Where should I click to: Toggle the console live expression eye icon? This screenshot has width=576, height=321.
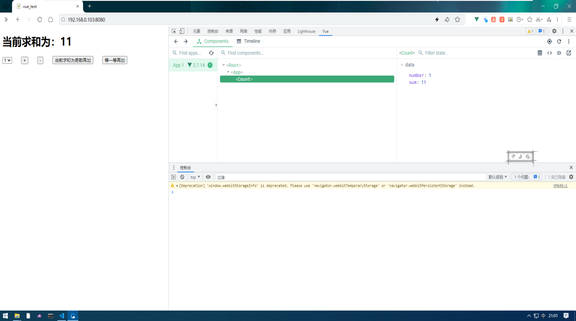pyautogui.click(x=208, y=177)
